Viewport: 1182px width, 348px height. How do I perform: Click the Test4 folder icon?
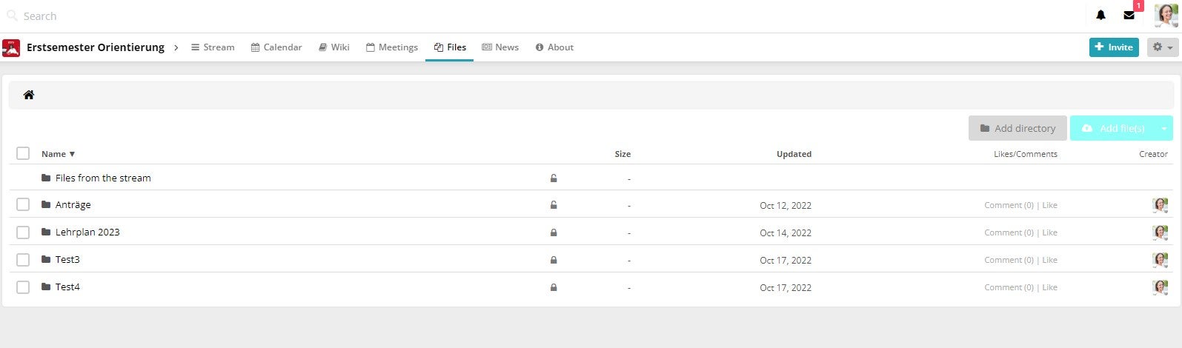click(x=46, y=287)
